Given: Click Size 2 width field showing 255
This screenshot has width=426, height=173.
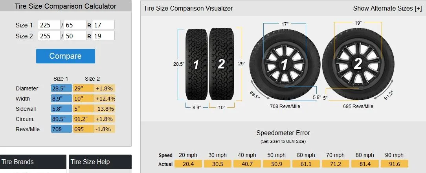Looking at the screenshot, I should [x=49, y=36].
